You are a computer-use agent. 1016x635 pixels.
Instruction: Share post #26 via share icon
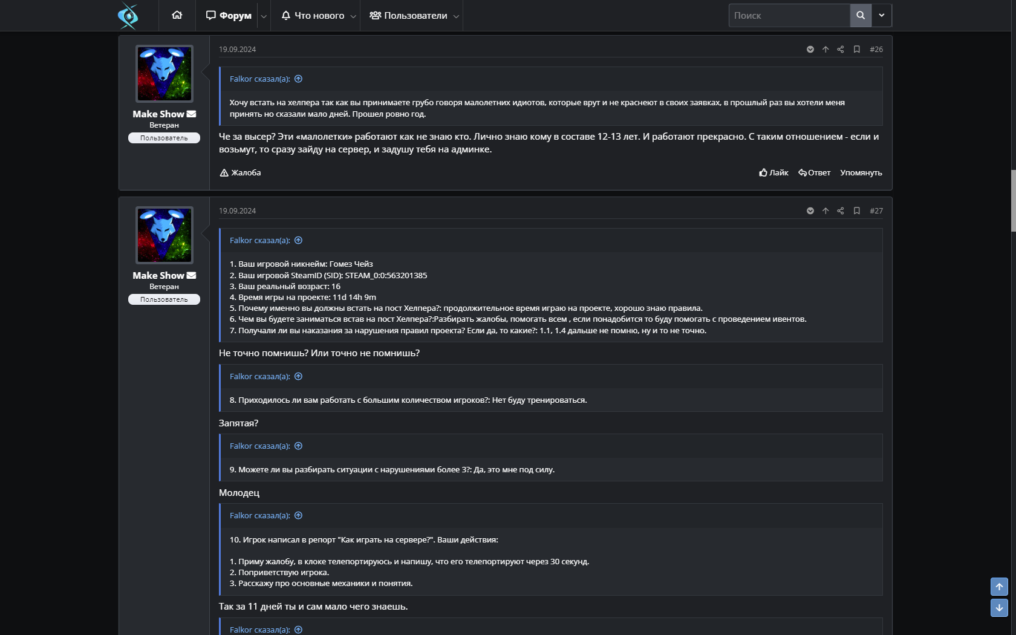tap(841, 50)
